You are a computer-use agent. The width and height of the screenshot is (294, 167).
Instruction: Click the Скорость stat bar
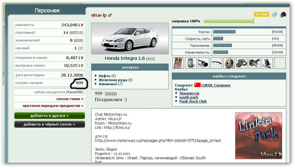point(218,39)
